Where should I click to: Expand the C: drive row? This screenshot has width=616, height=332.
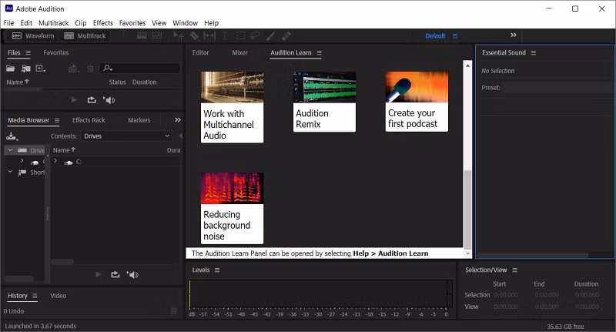point(55,161)
